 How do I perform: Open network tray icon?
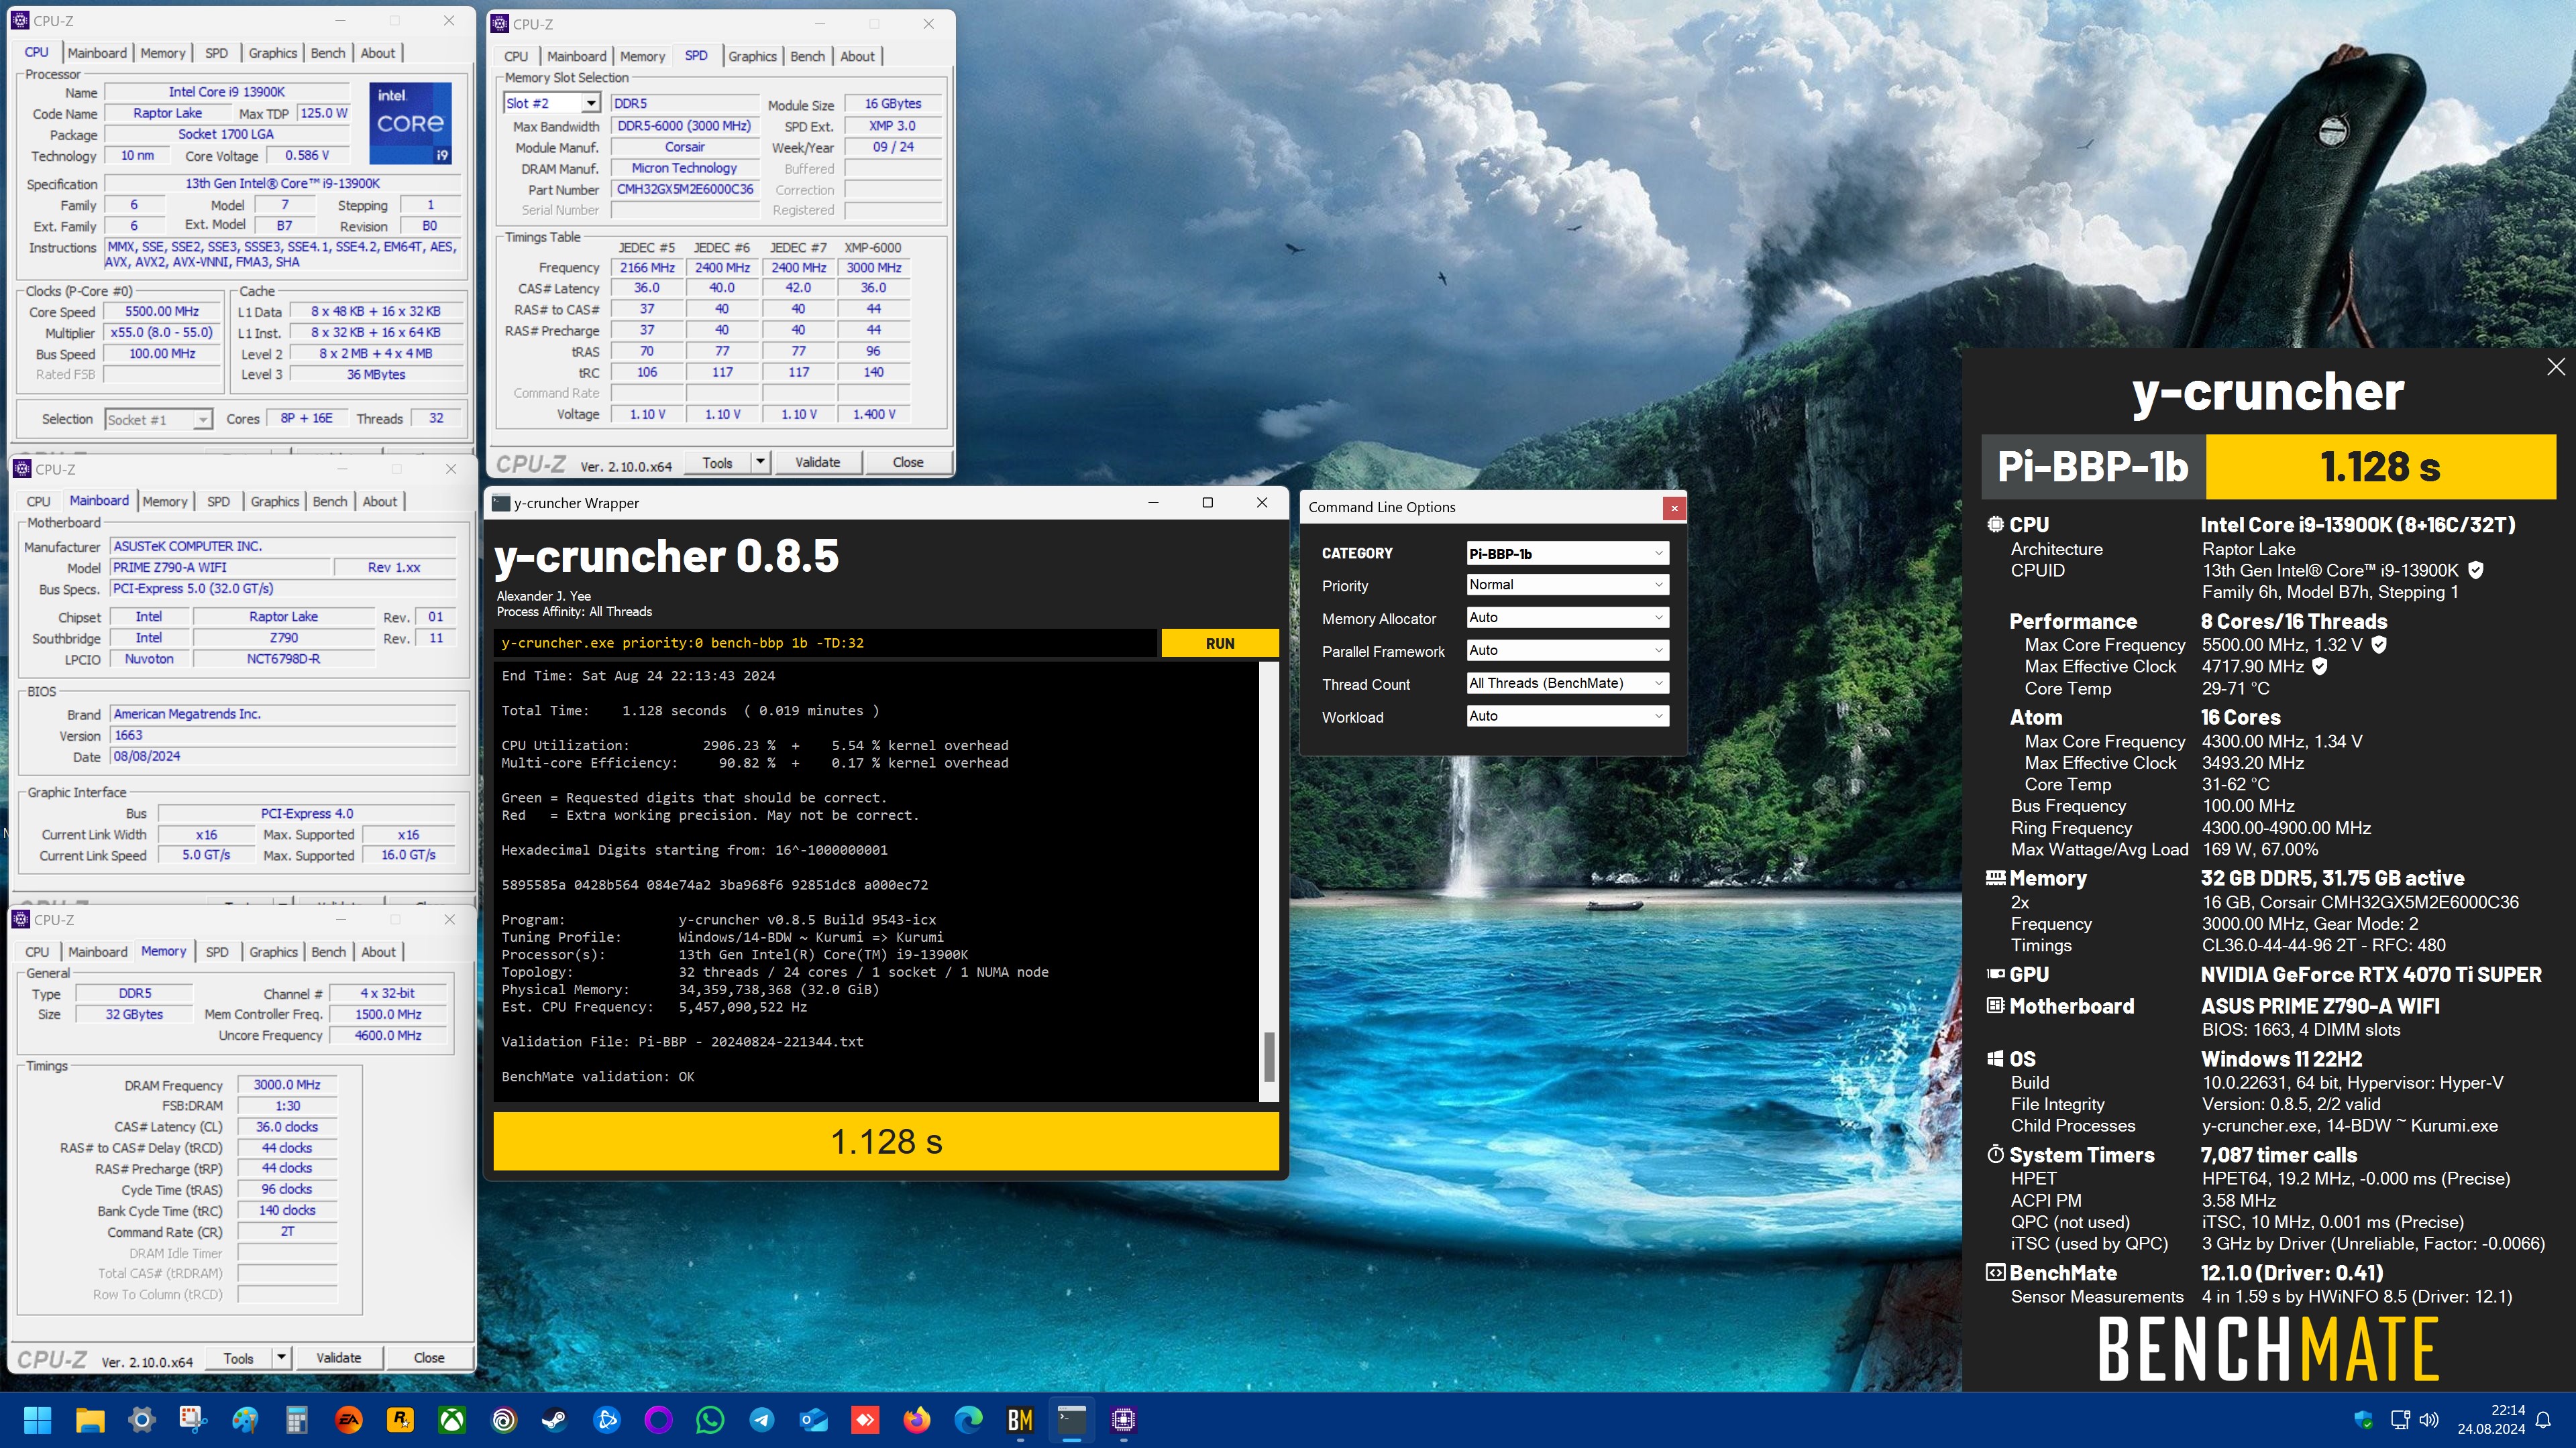point(2400,1419)
